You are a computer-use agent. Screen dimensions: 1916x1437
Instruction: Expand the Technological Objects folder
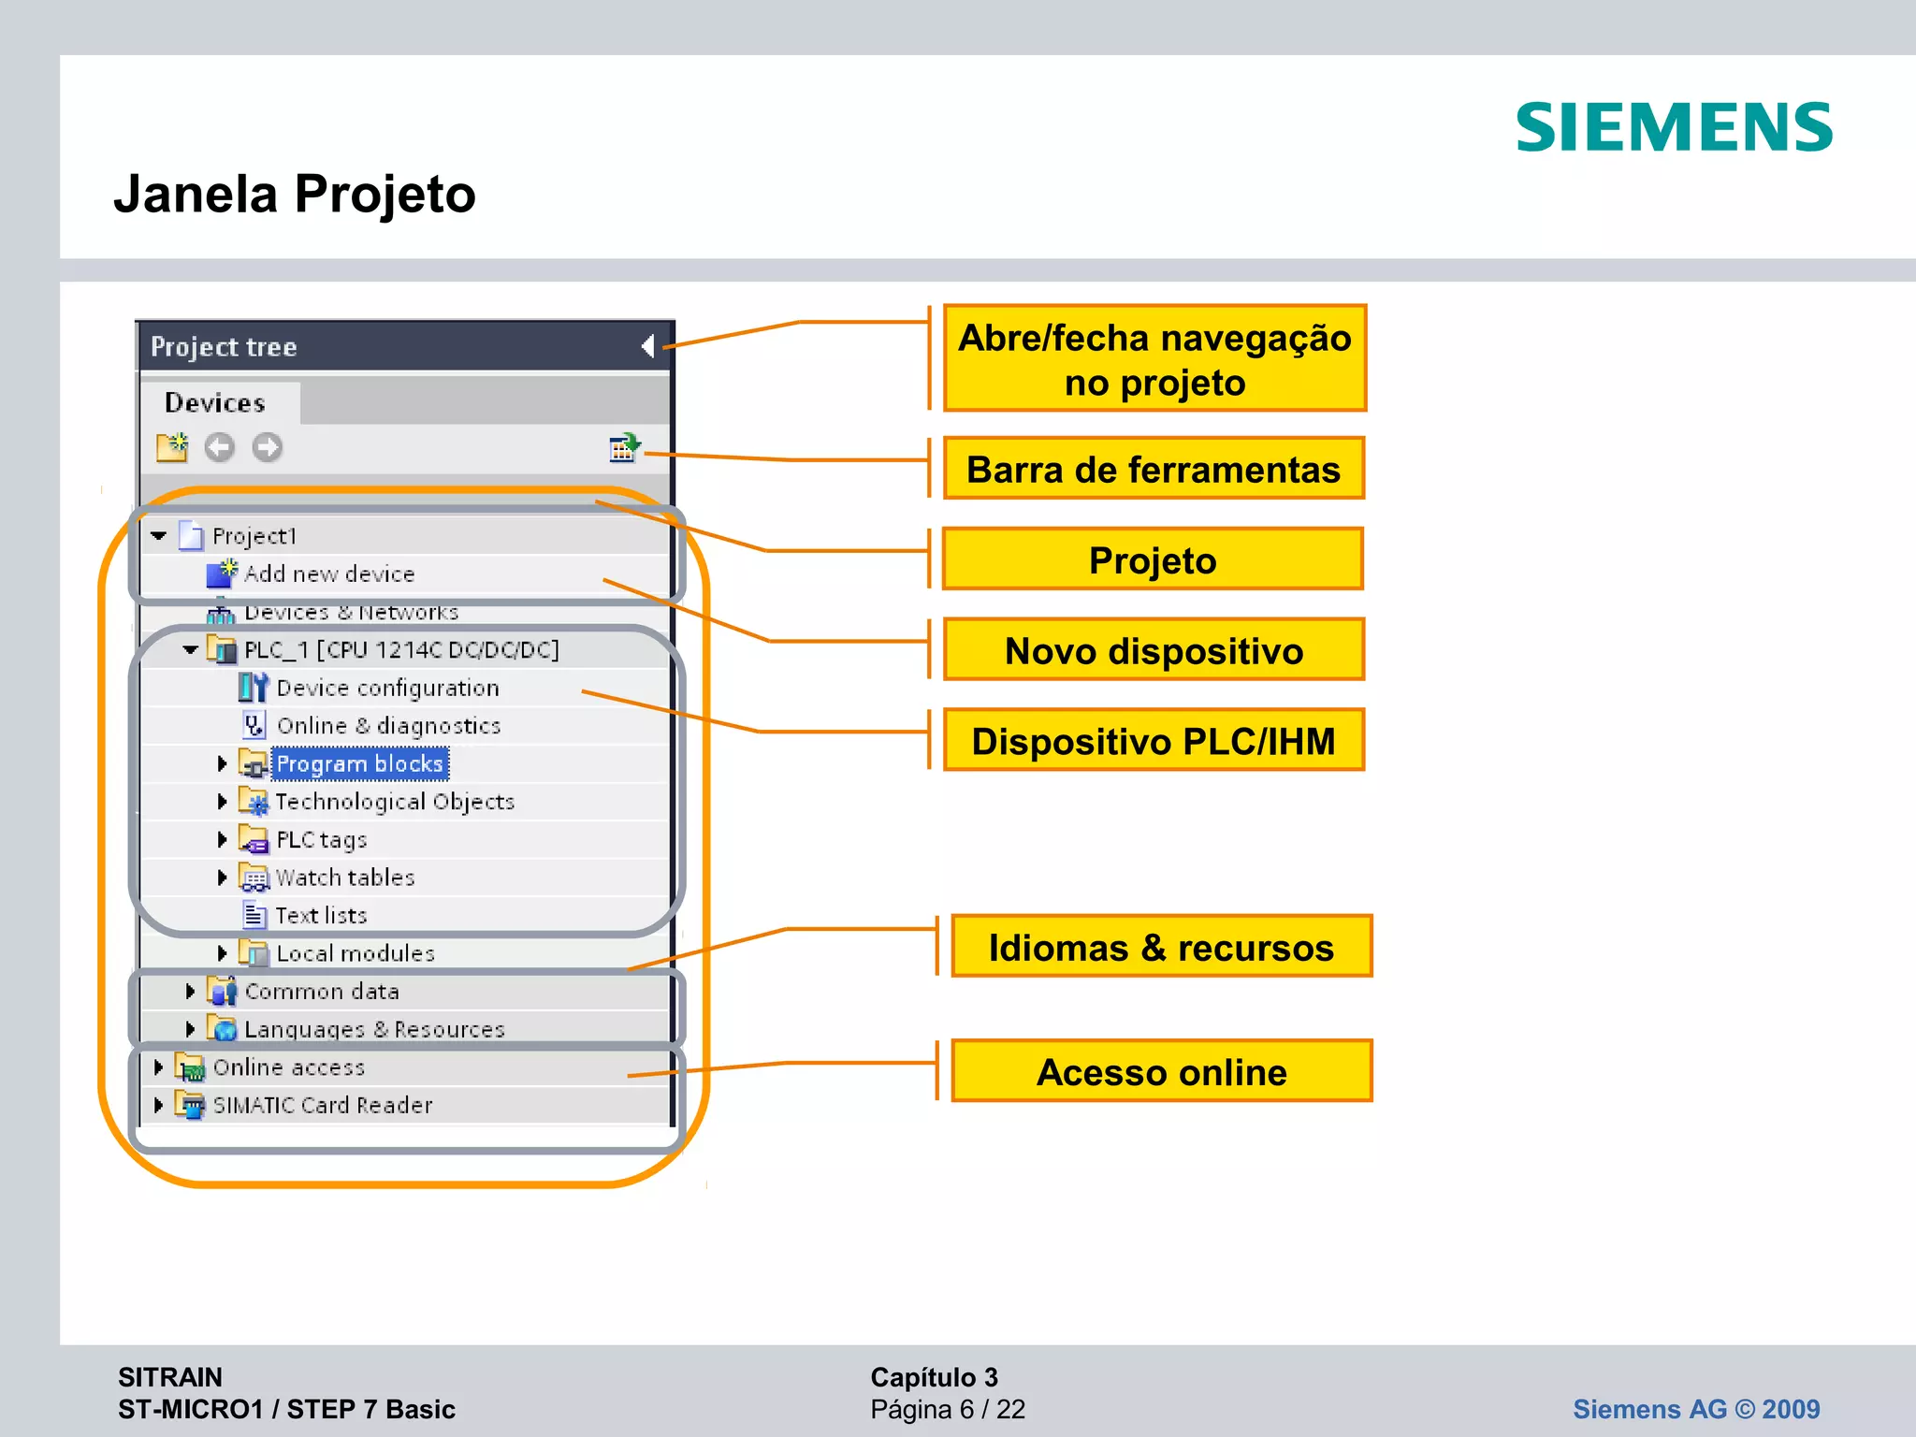coord(222,802)
